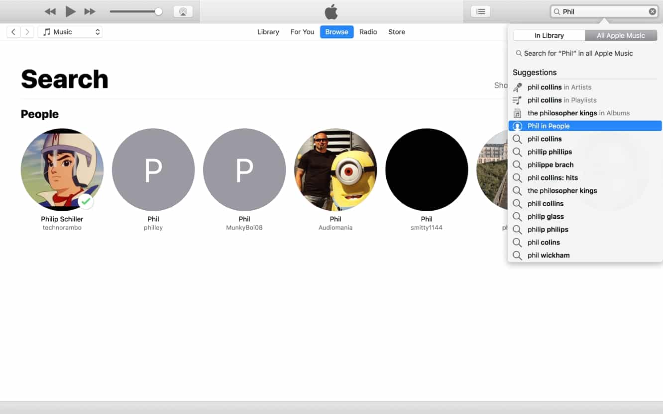Open the Music media type dropdown
Screen dimensions: 663x414
coord(70,32)
